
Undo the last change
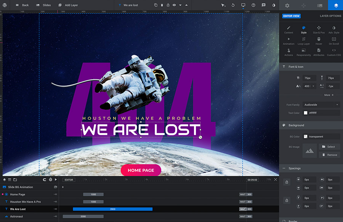[233, 5]
